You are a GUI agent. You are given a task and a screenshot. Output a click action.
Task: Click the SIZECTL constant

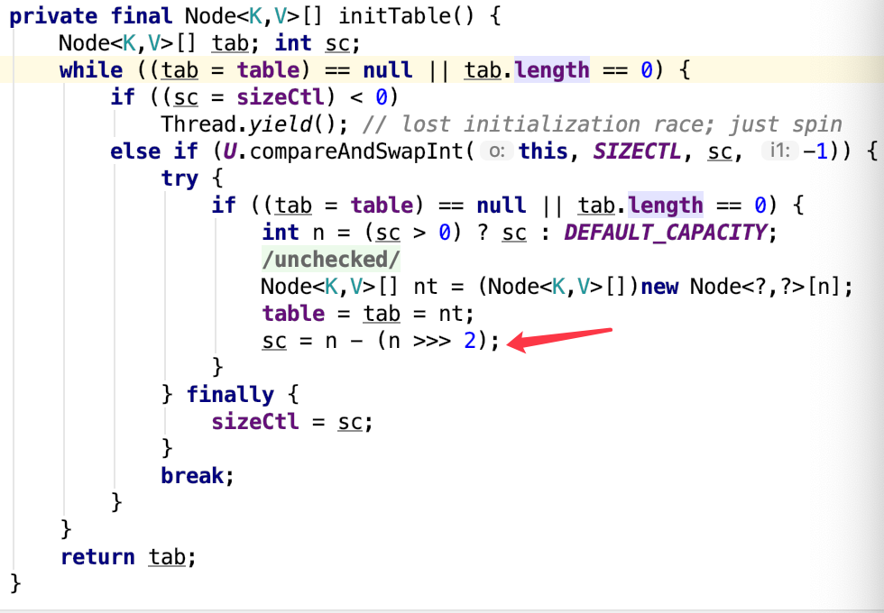click(x=637, y=151)
